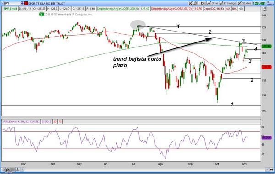
Task: Click the double-arrow expand icon at bottom right
Action: coord(272,169)
